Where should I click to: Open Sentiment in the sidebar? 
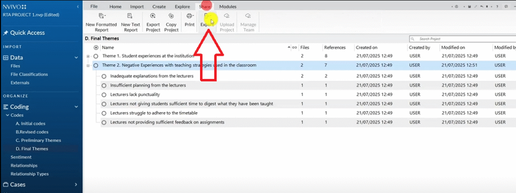[21, 157]
